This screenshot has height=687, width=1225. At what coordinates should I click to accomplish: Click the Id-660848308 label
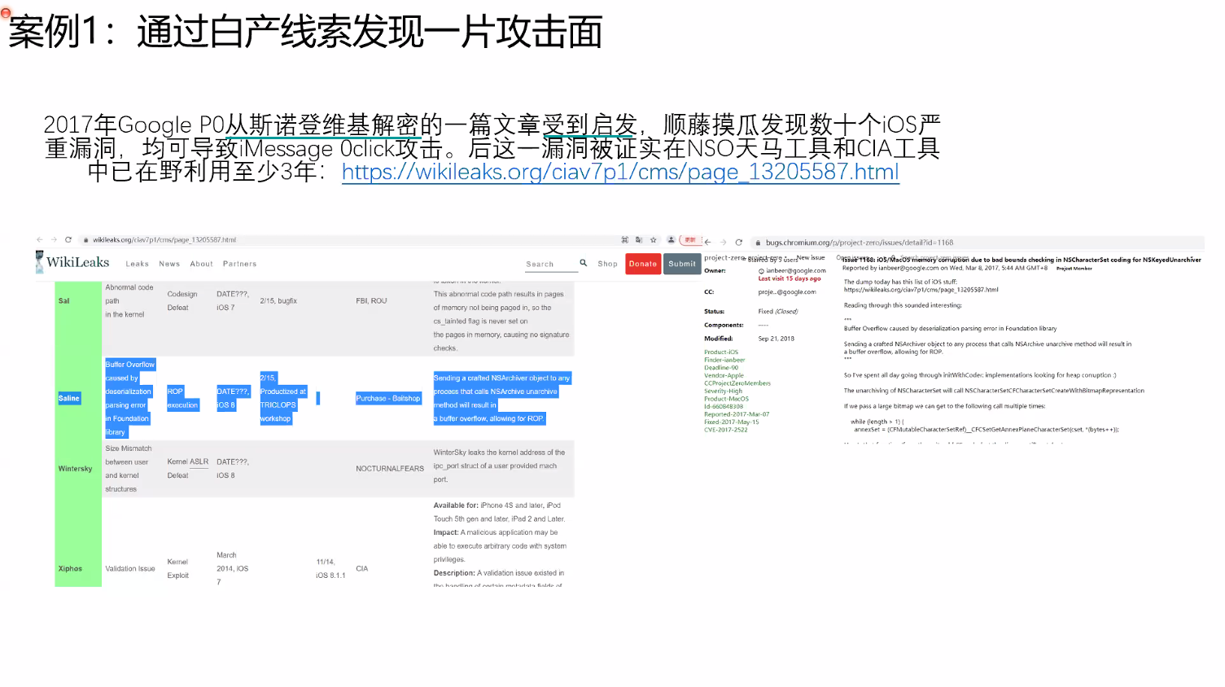point(724,406)
